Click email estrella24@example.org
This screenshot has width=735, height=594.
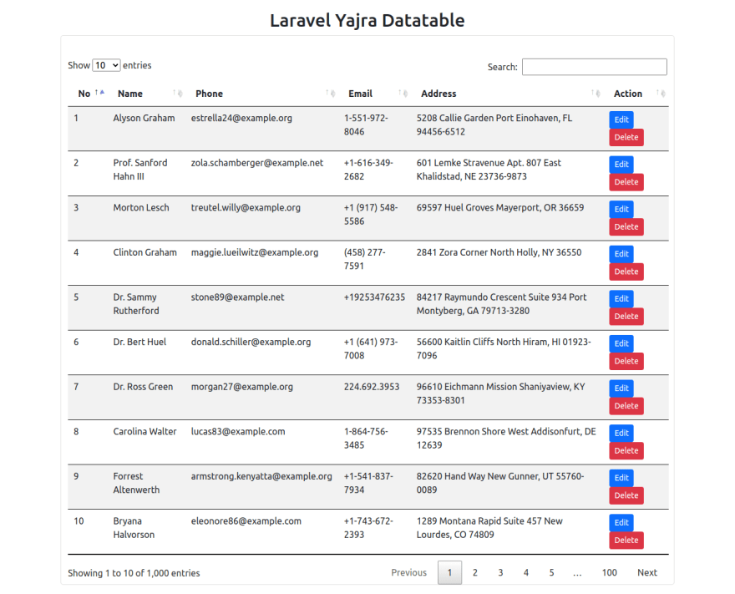click(241, 118)
